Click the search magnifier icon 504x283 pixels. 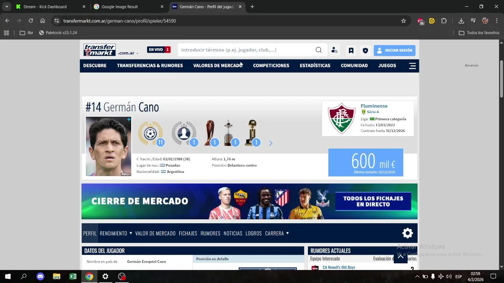319,50
